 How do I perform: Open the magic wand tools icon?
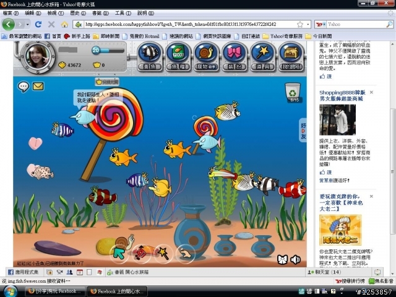[x=262, y=56]
